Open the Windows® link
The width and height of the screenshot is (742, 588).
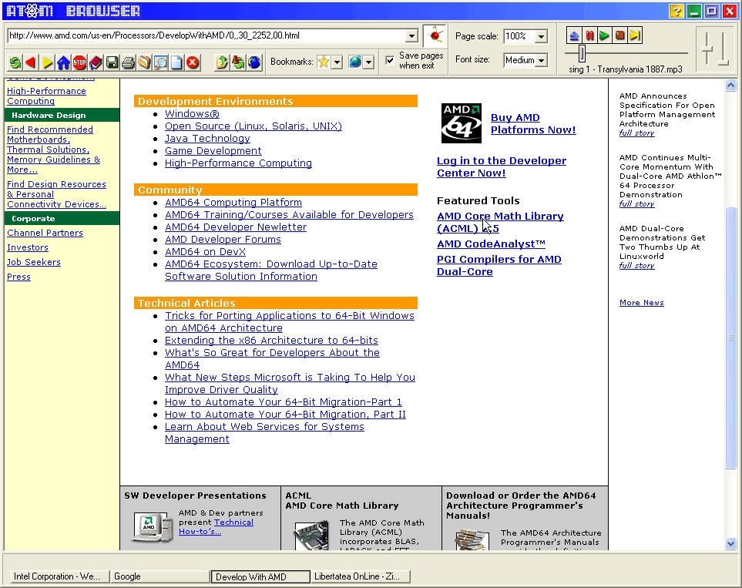[192, 114]
